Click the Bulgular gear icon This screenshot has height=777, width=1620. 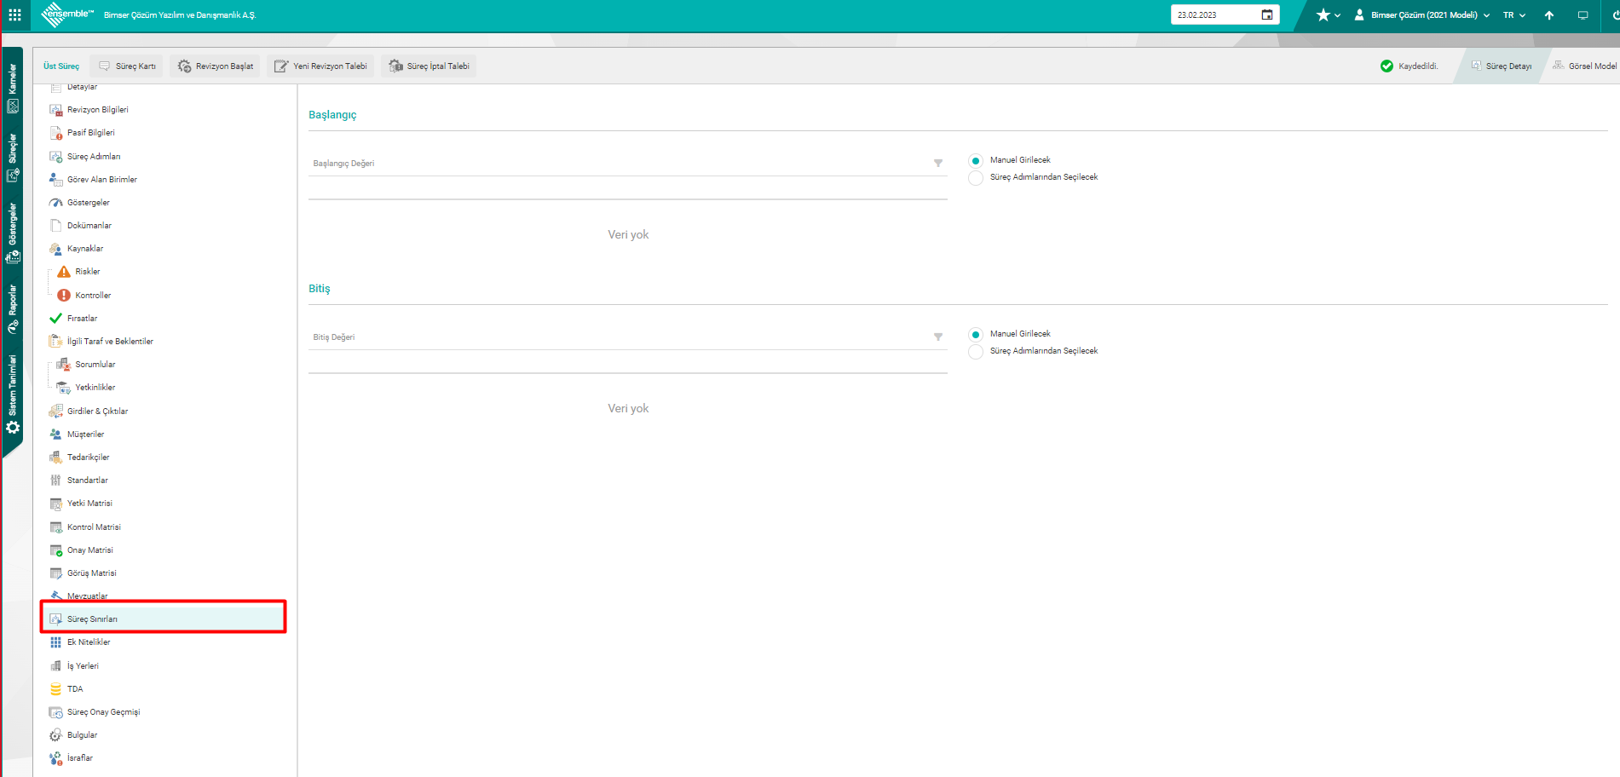point(56,735)
